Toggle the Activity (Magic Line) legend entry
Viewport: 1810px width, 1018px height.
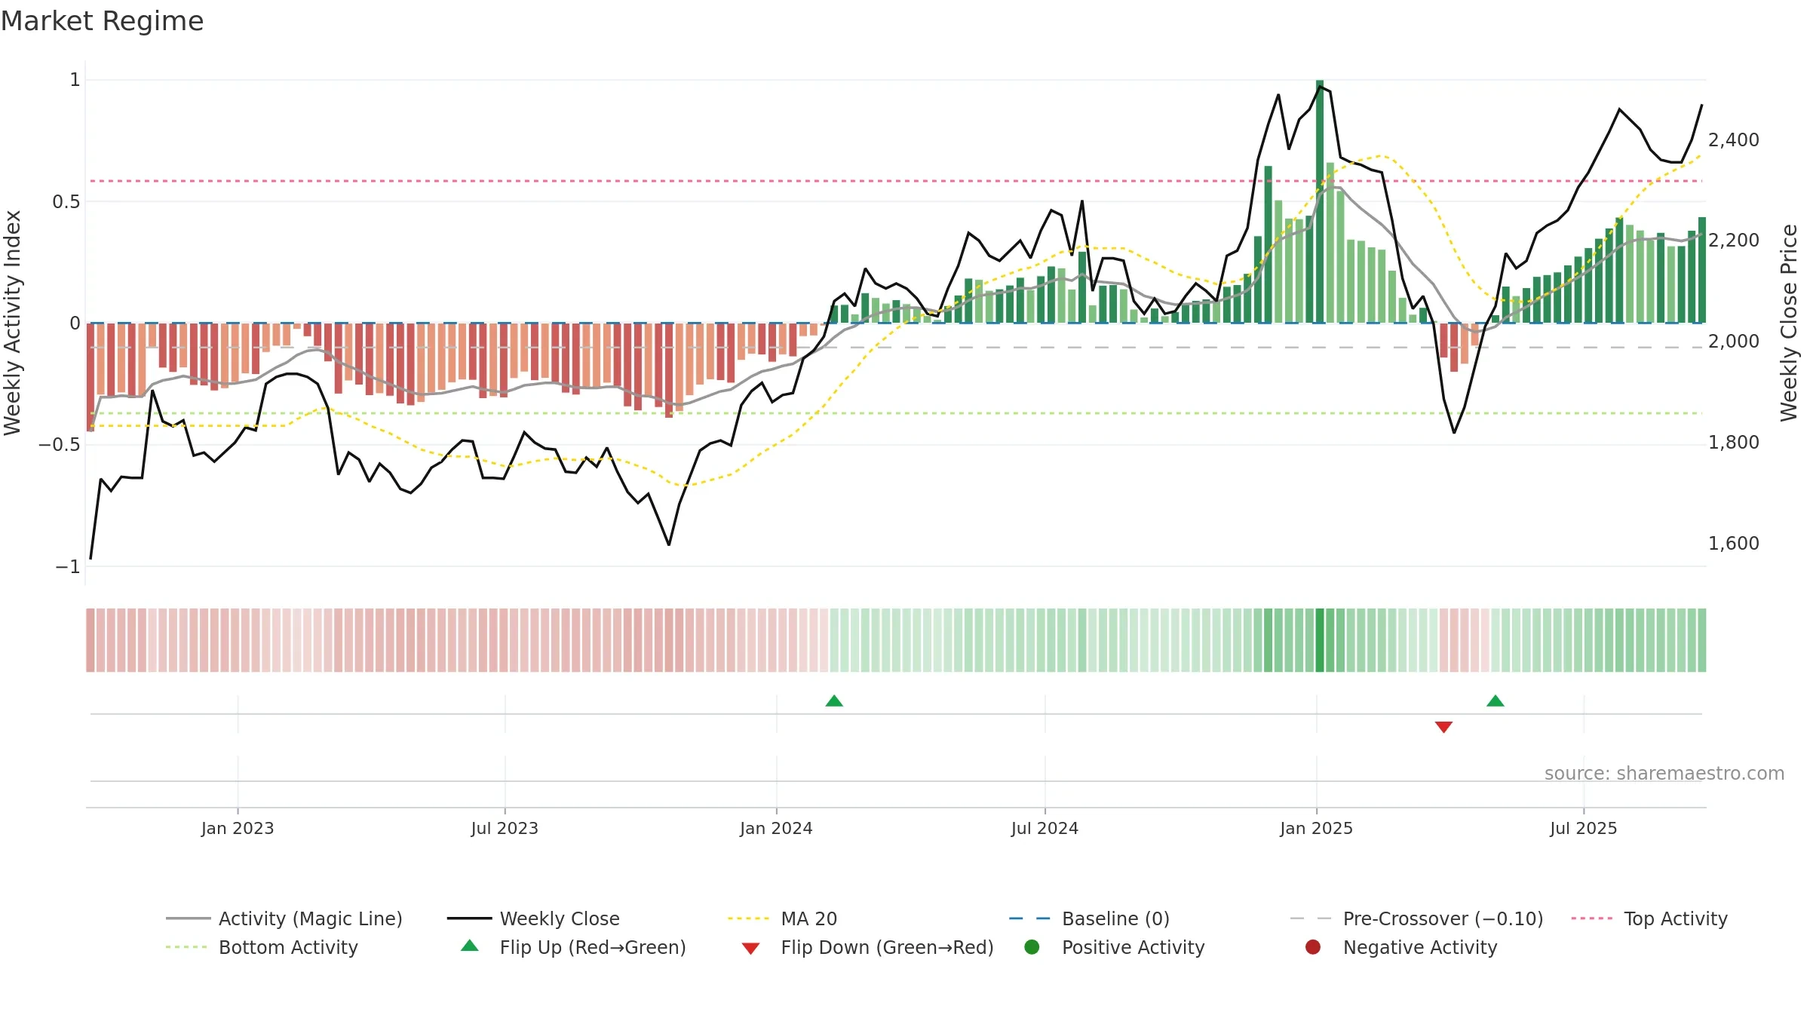pos(284,918)
